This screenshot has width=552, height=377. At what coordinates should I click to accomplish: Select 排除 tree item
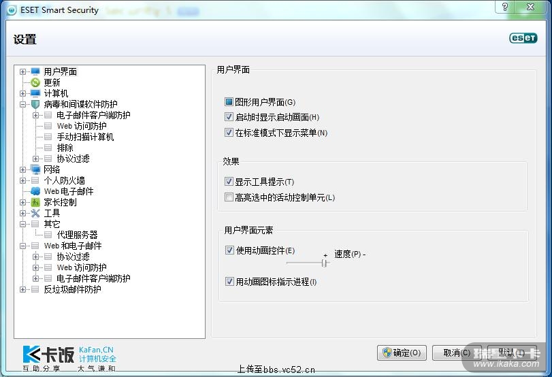click(x=65, y=148)
